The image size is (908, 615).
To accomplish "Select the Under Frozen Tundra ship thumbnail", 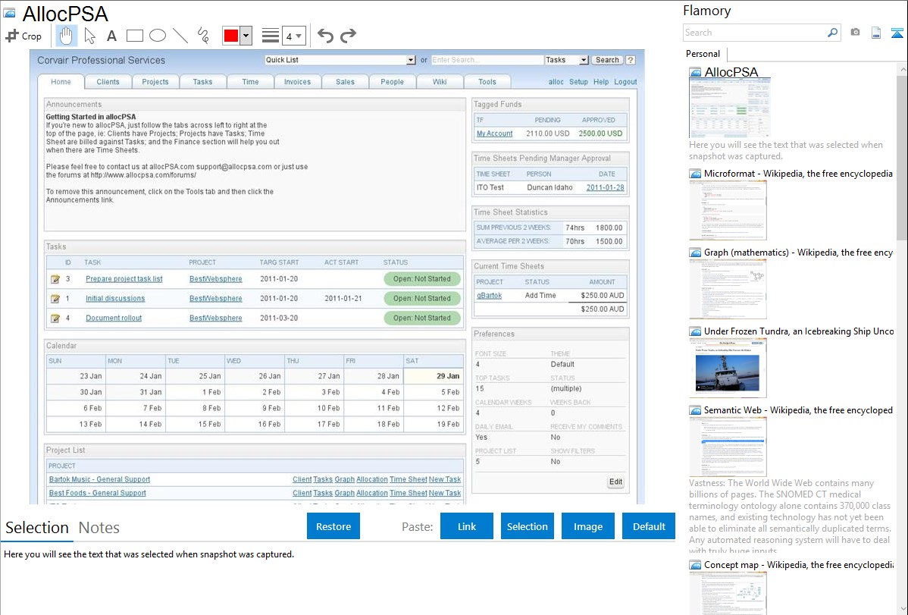I will 728,368.
